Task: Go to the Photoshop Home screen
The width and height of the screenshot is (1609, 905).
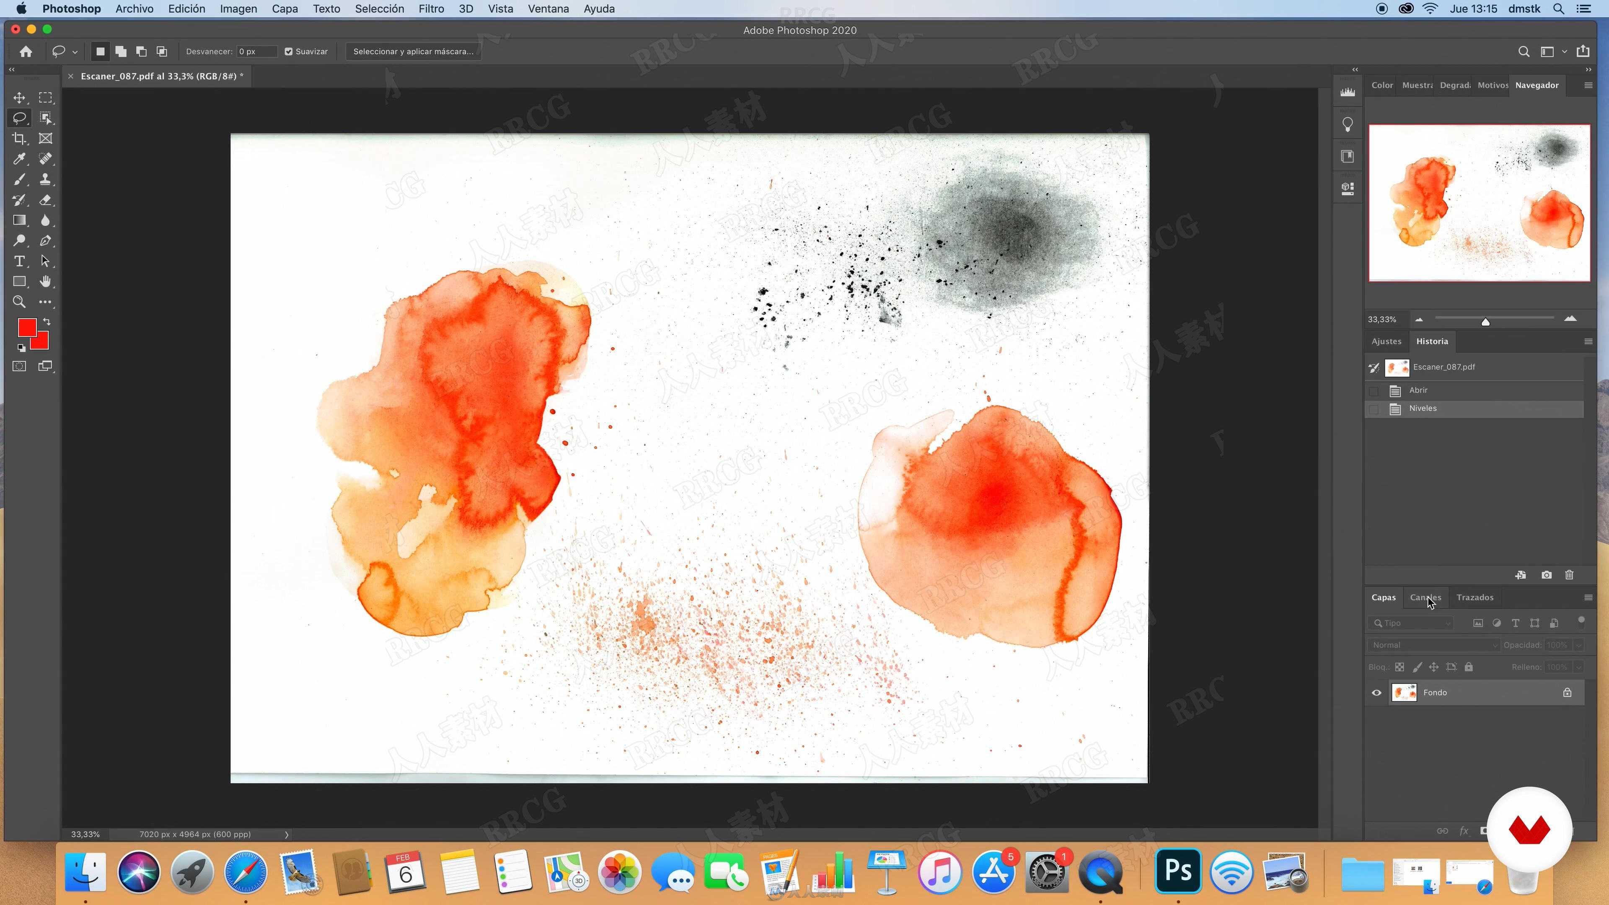Action: (26, 51)
